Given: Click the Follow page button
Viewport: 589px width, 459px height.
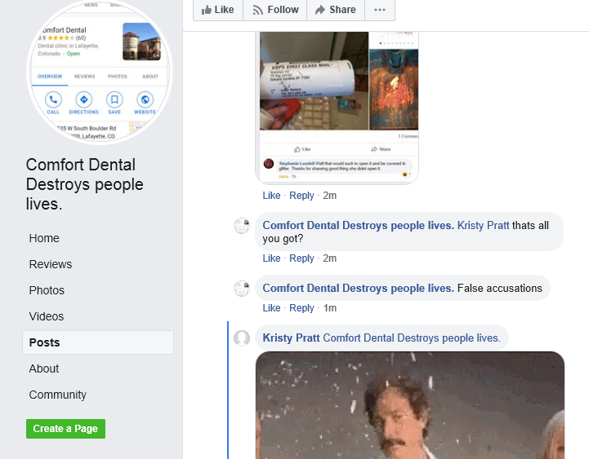Looking at the screenshot, I should point(275,10).
